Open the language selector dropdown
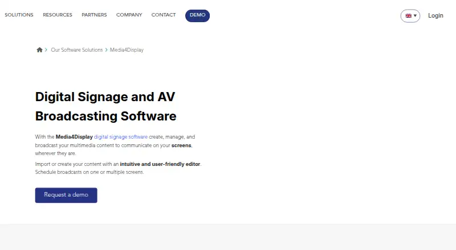Viewport: 456px width, 250px height. pos(410,16)
